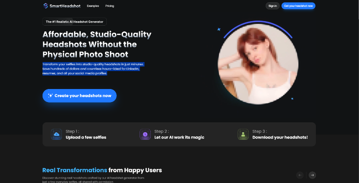The height and width of the screenshot is (183, 359).
Task: Click the next arrow in transformations carousel
Action: 312,175
